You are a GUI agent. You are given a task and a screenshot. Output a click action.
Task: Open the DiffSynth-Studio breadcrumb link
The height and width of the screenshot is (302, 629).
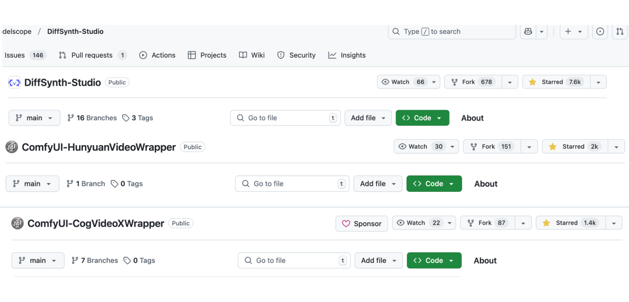coord(75,31)
